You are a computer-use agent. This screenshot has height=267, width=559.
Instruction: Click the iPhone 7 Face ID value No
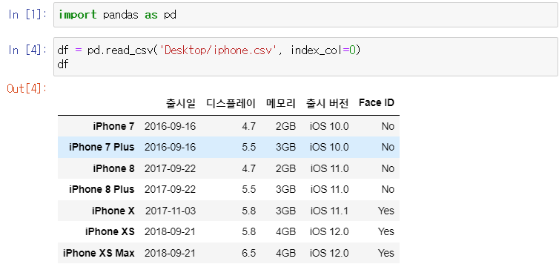tap(388, 126)
